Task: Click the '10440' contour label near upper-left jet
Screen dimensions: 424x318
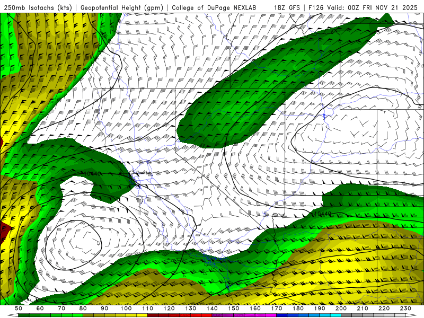Action: pos(92,174)
